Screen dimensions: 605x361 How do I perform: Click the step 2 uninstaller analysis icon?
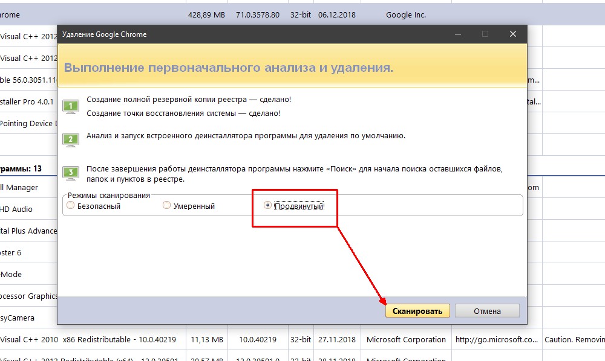point(71,140)
